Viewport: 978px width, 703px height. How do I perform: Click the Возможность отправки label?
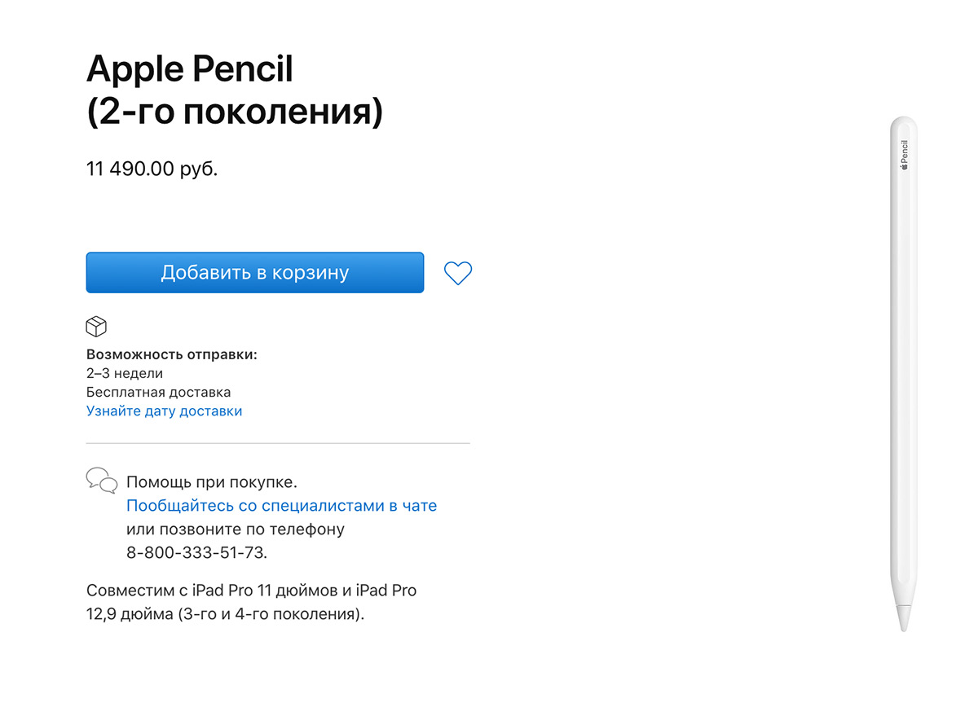172,355
